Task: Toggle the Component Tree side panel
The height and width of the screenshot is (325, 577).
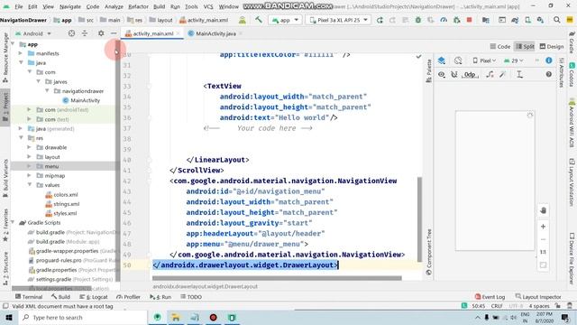Action: pyautogui.click(x=429, y=252)
